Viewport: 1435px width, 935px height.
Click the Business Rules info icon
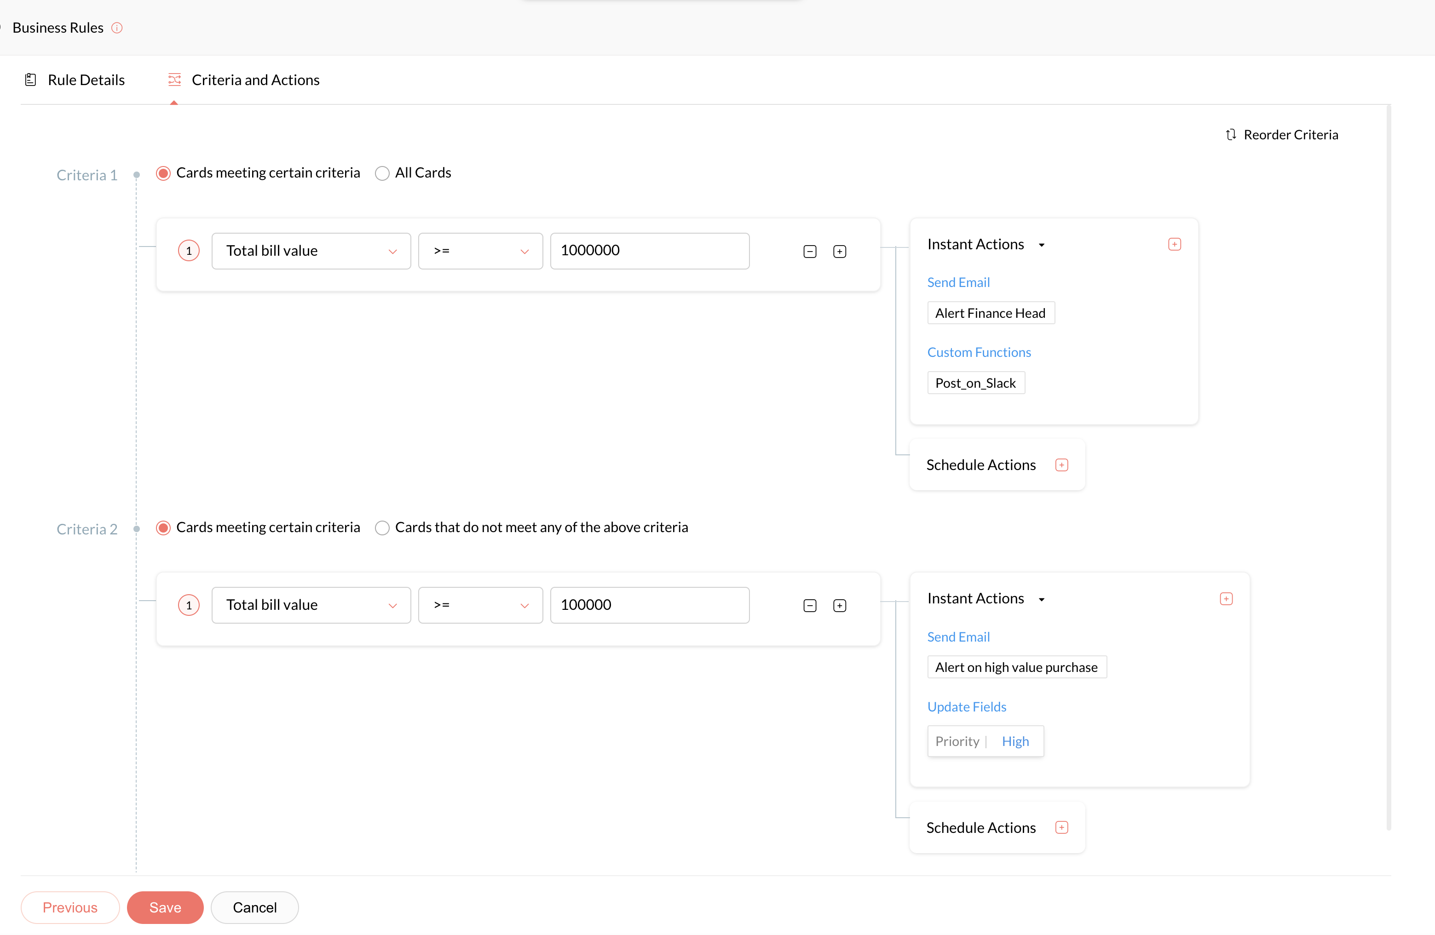[117, 28]
